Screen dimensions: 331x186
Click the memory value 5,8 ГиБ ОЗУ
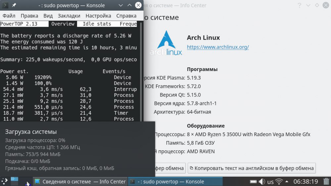coord(201,143)
